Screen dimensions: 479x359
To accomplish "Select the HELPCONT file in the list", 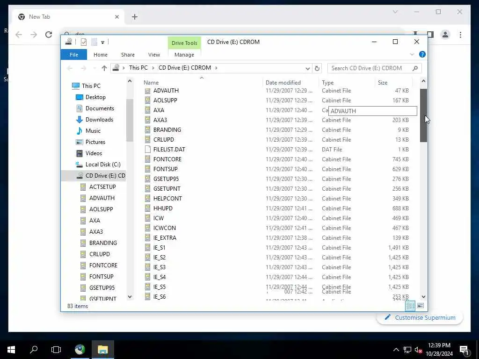I will pos(167,198).
